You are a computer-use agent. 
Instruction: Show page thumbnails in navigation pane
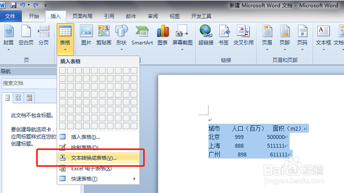pos(18,98)
